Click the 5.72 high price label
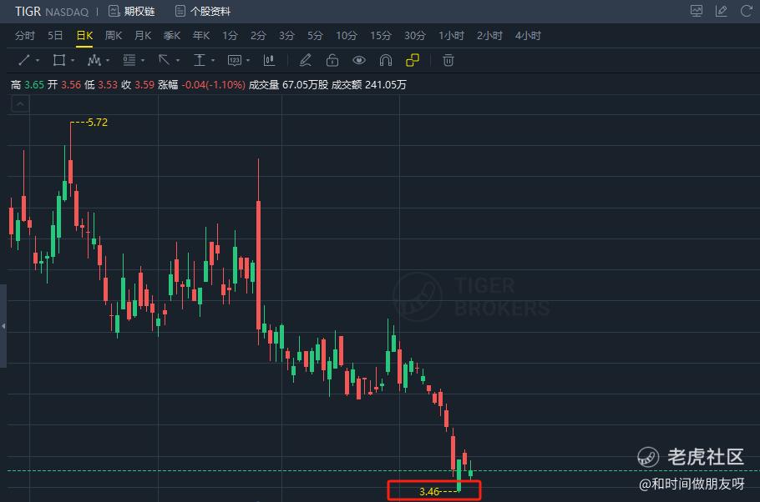This screenshot has height=502, width=760. tap(97, 123)
